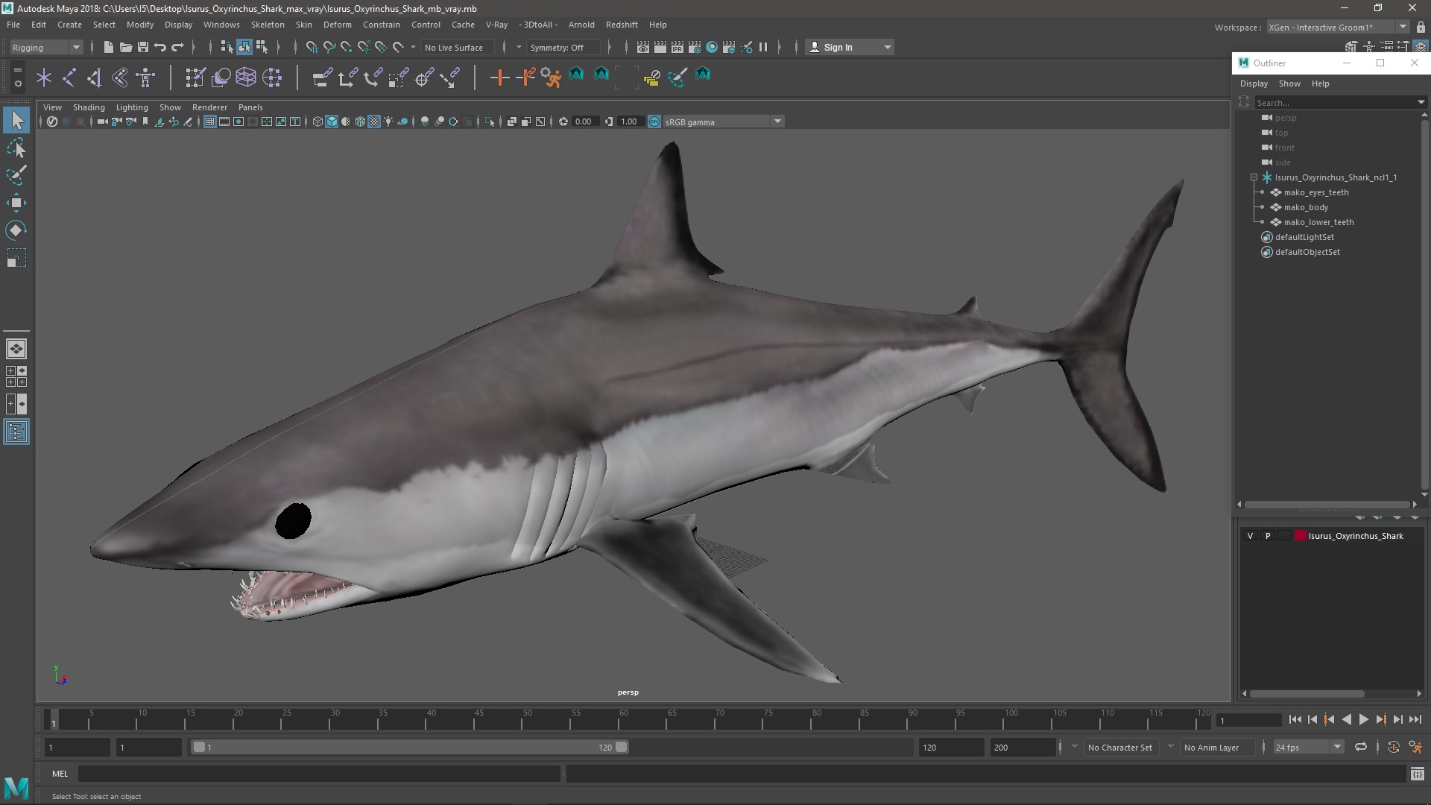This screenshot has height=805, width=1431.
Task: Open the Rigging menu set dropdown
Action: [46, 47]
